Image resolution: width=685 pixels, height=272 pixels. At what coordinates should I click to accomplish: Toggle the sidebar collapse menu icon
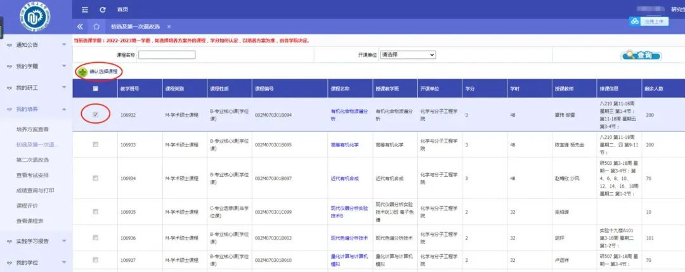pos(85,10)
